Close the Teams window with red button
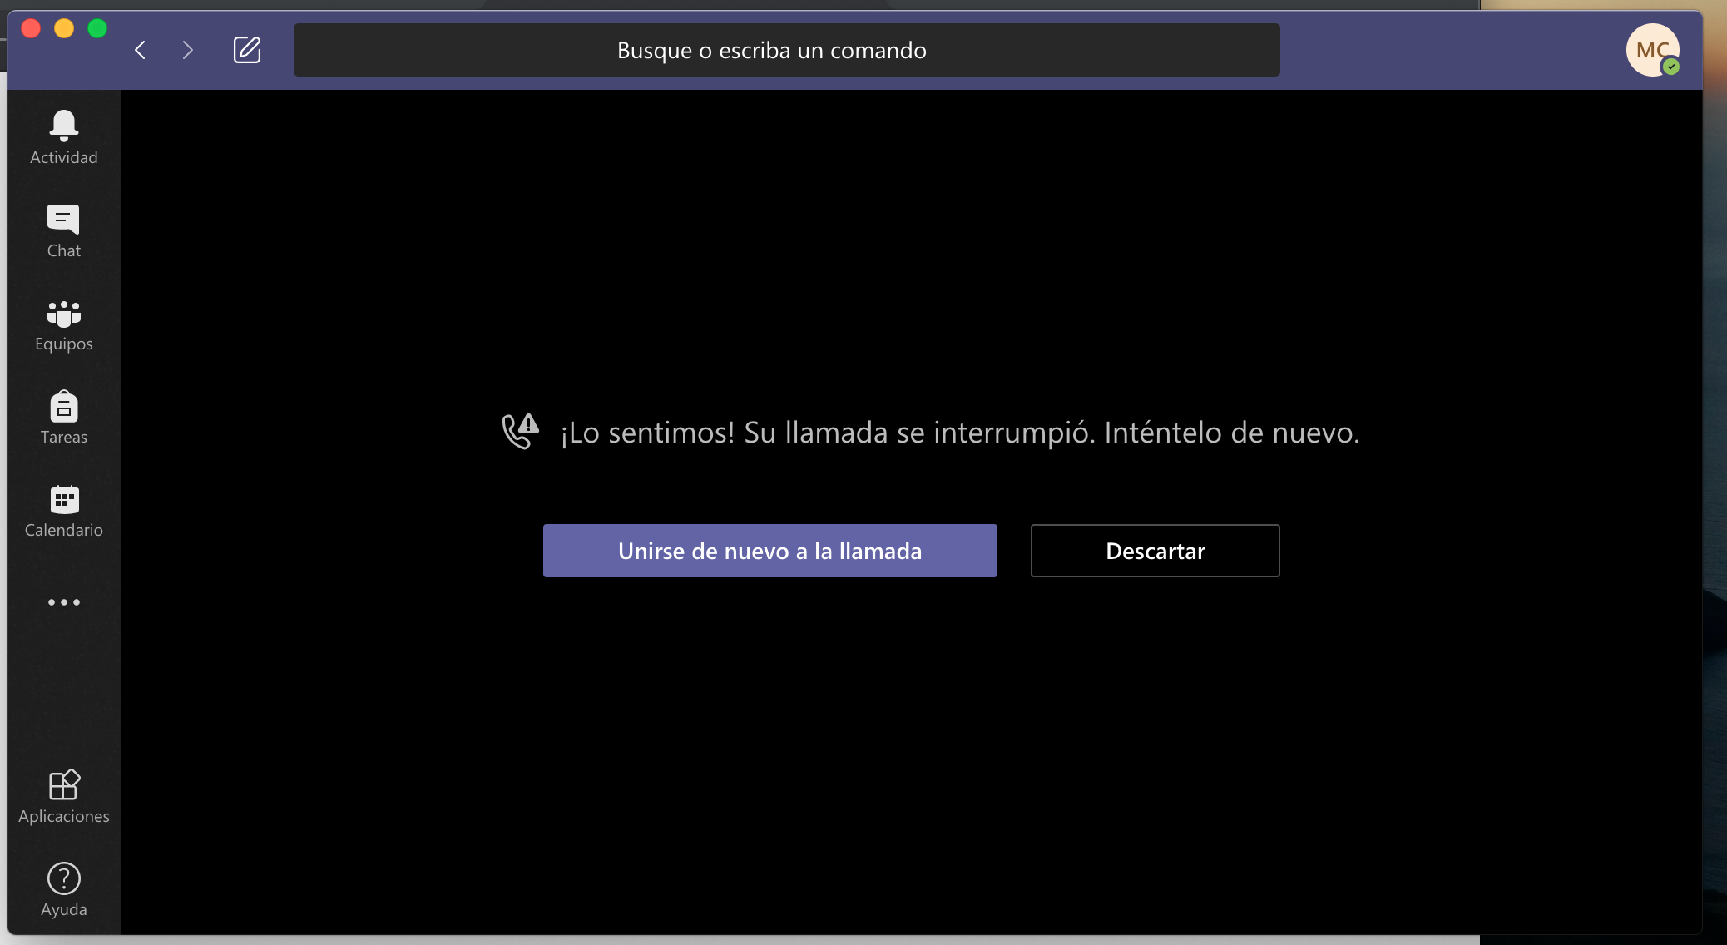This screenshot has height=945, width=1727. (x=31, y=28)
